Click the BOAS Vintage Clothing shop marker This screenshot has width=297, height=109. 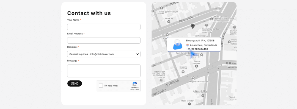point(212,19)
